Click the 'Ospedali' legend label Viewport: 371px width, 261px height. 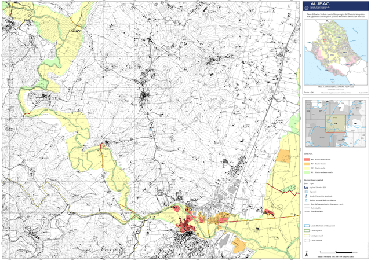pyautogui.click(x=313, y=192)
